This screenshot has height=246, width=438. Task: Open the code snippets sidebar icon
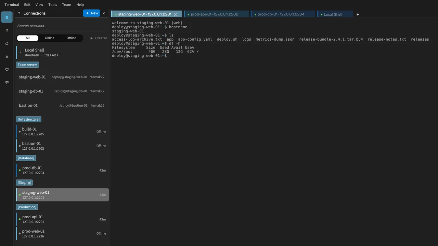7,30
